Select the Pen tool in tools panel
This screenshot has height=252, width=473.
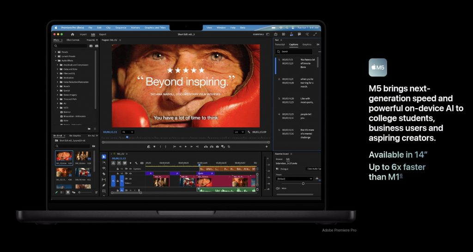(104, 185)
